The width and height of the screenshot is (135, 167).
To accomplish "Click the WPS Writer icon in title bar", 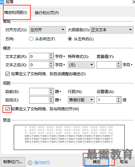I will pos(2,2).
